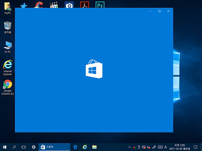The height and width of the screenshot is (151, 202).
Task: Click the Show desktop sliver
Action: 201,147
